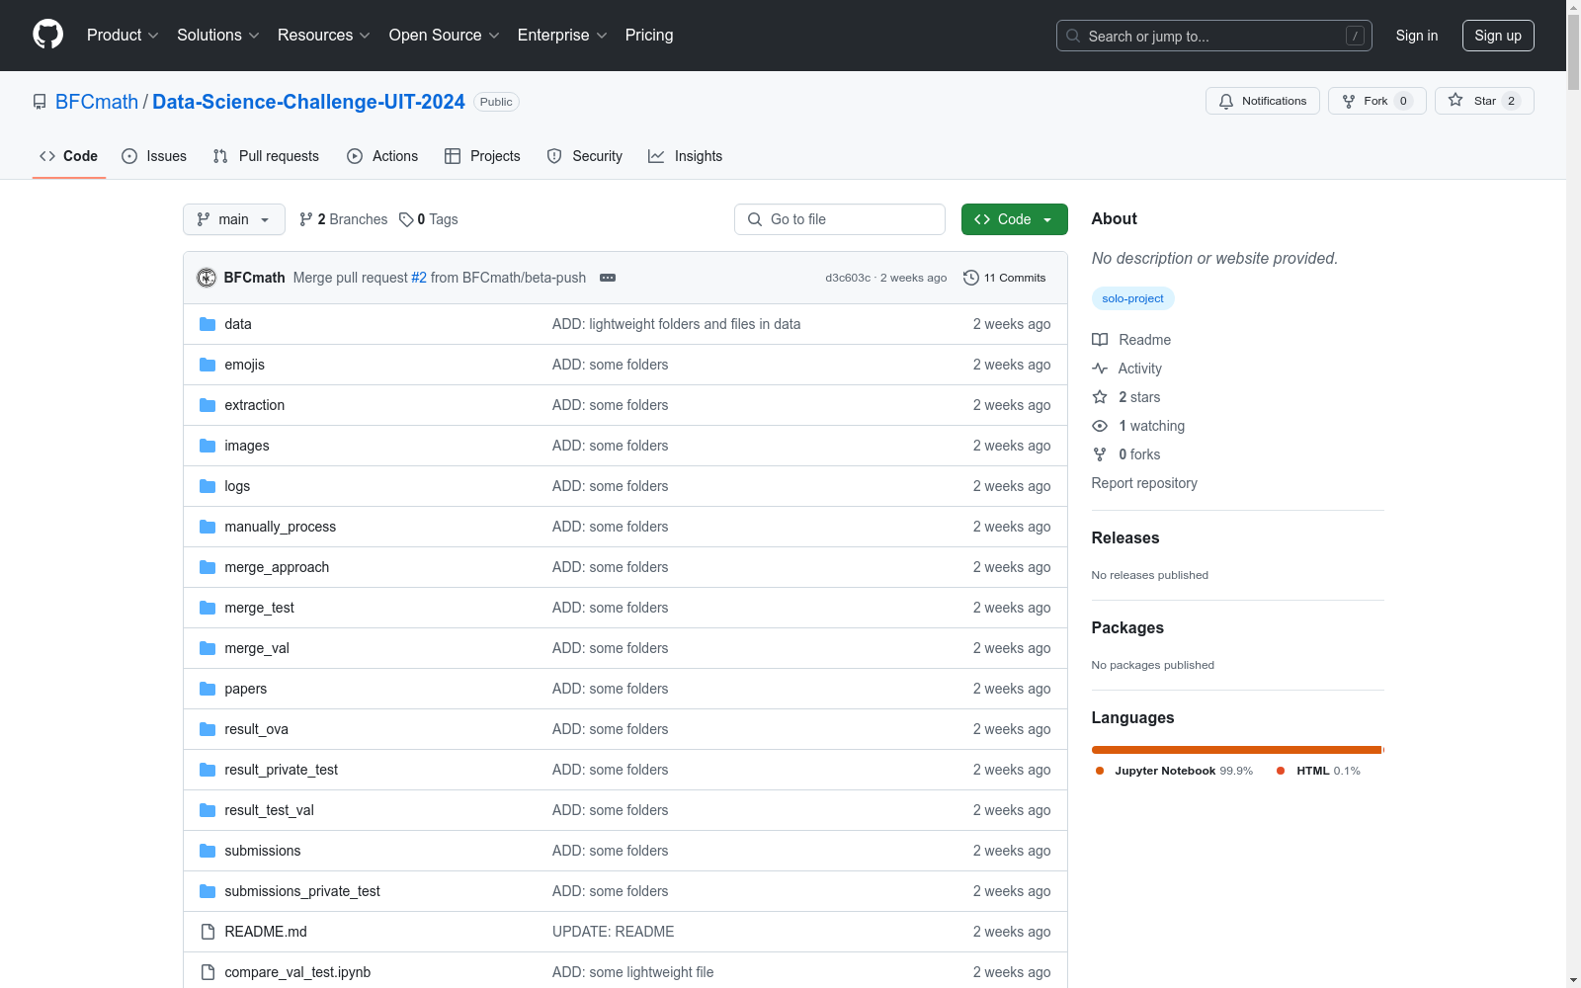Switch to the Projects tab
The height and width of the screenshot is (988, 1581).
(482, 156)
